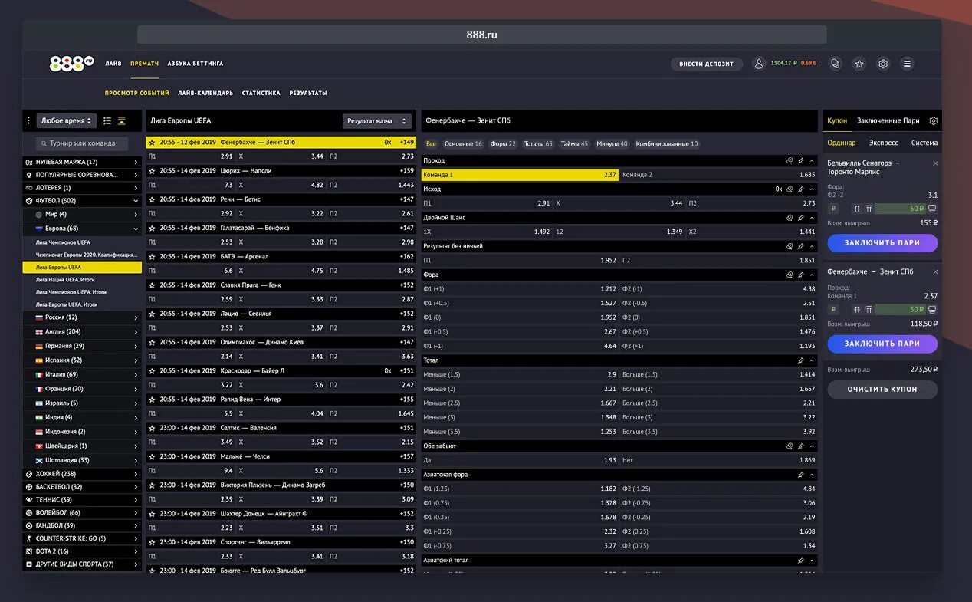Expand the НУЛЕВАЯ МАРЖА (17) section
This screenshot has height=602, width=972.
click(x=82, y=162)
